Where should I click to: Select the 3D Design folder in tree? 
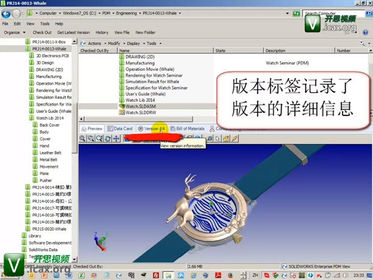coord(45,62)
